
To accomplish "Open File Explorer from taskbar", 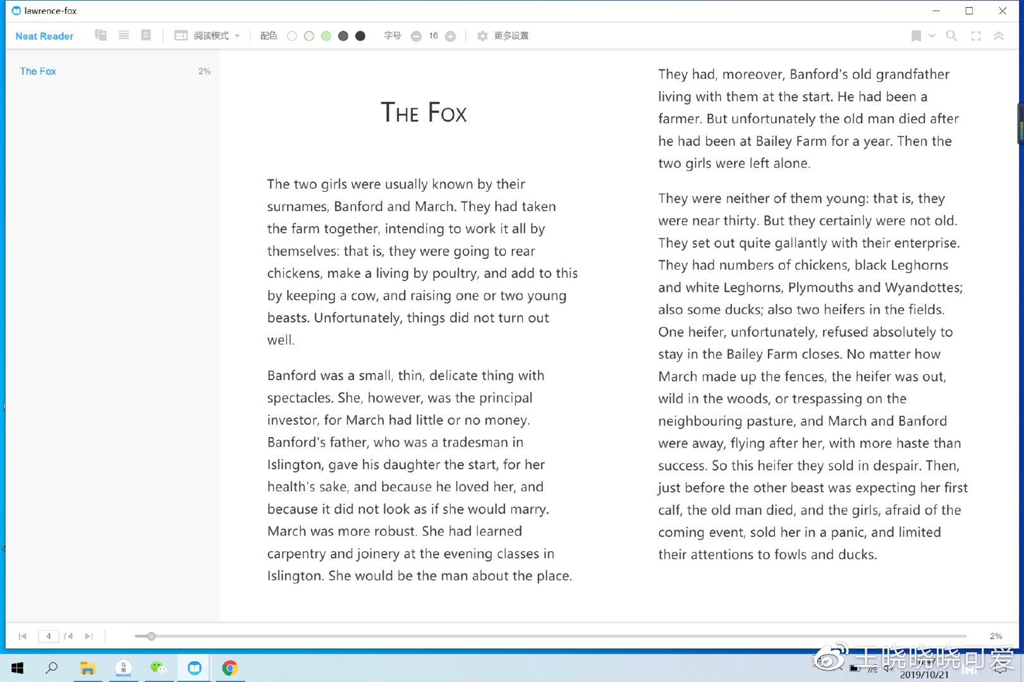I will click(88, 667).
